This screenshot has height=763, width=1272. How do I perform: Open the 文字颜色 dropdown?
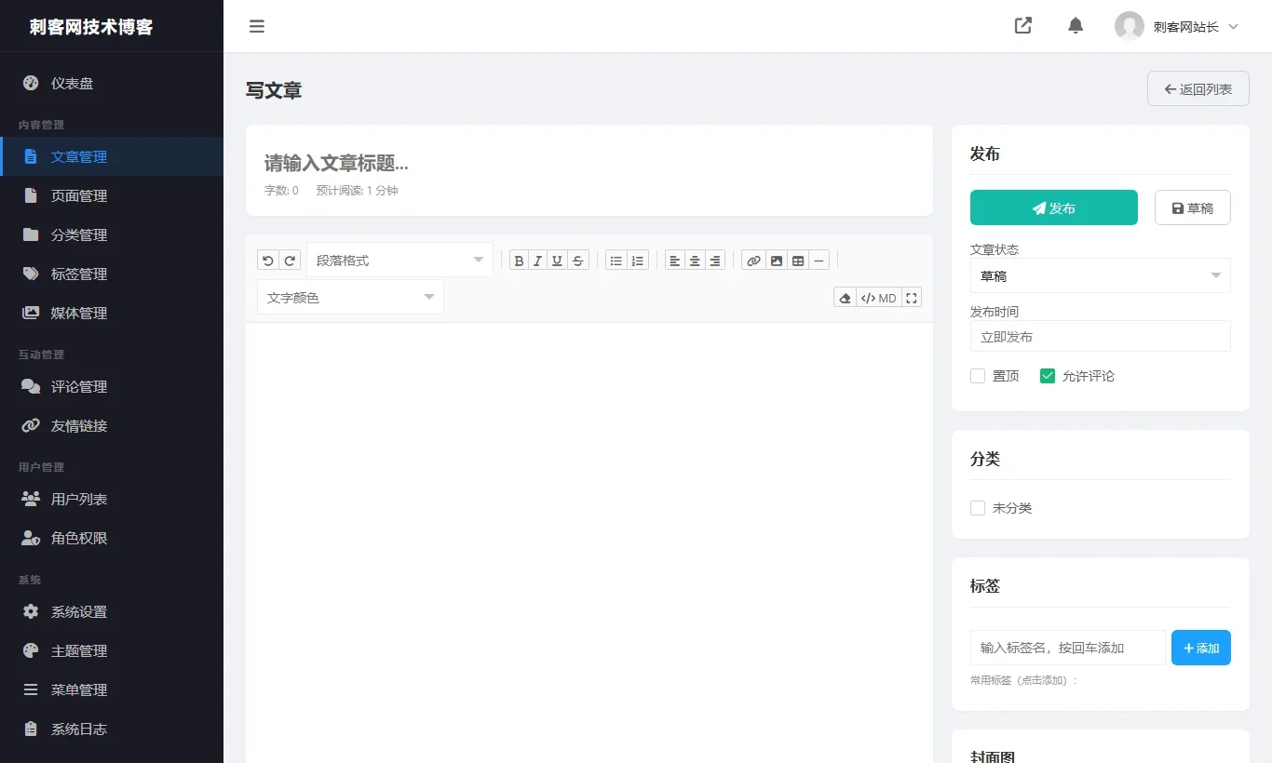click(x=350, y=298)
